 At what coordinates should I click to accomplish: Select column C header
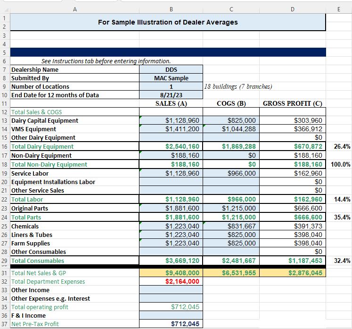click(231, 9)
